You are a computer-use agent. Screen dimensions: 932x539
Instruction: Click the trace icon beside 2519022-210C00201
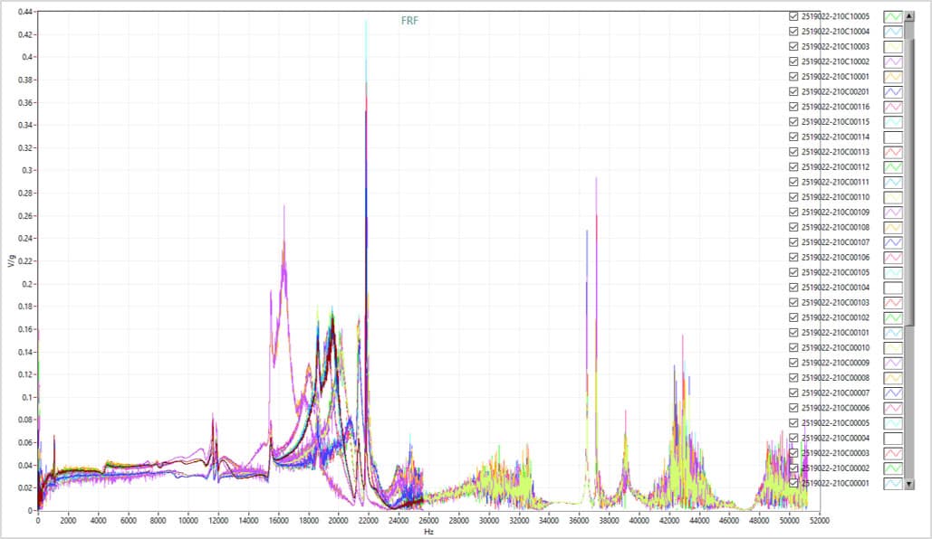896,91
